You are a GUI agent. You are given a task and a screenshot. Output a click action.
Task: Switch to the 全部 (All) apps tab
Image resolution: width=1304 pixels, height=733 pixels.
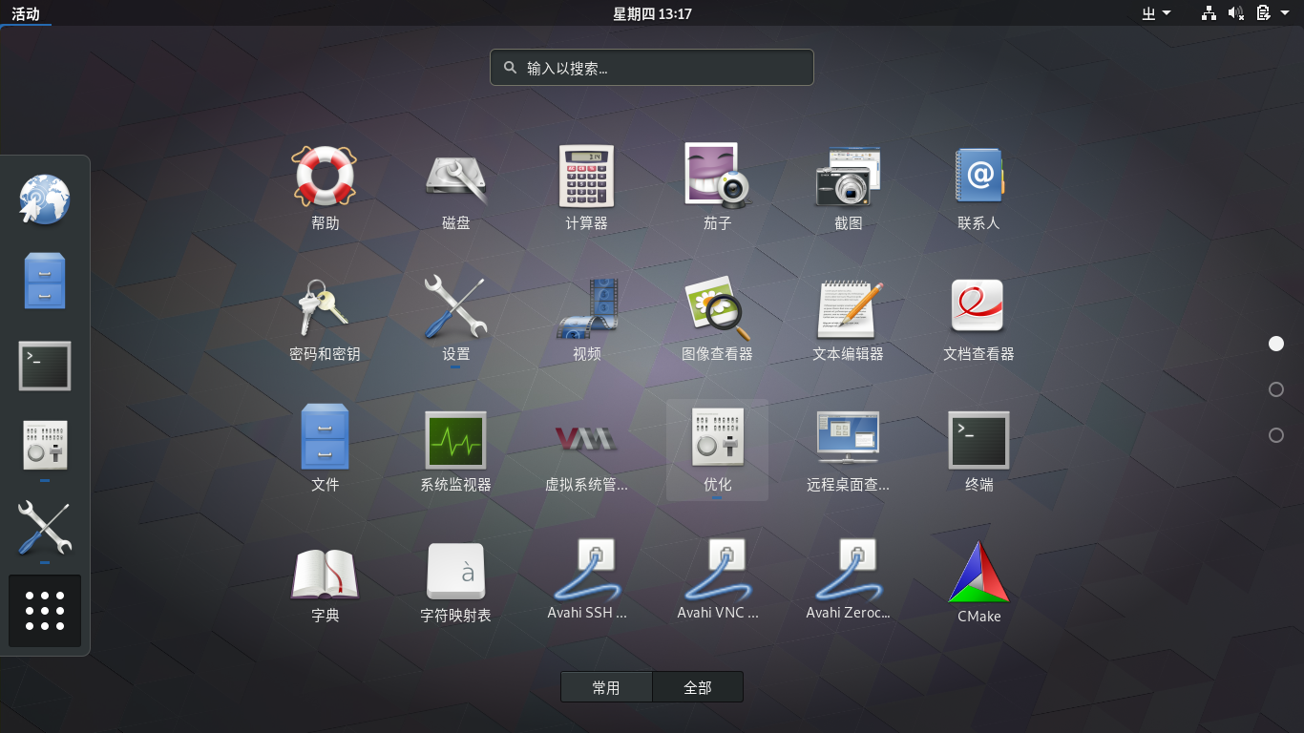(698, 687)
